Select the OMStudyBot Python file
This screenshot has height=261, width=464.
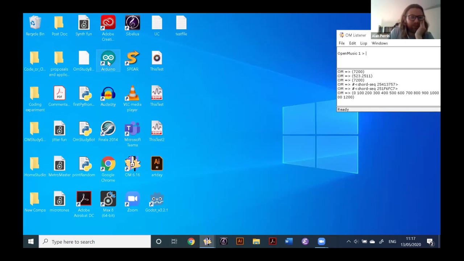(84, 131)
